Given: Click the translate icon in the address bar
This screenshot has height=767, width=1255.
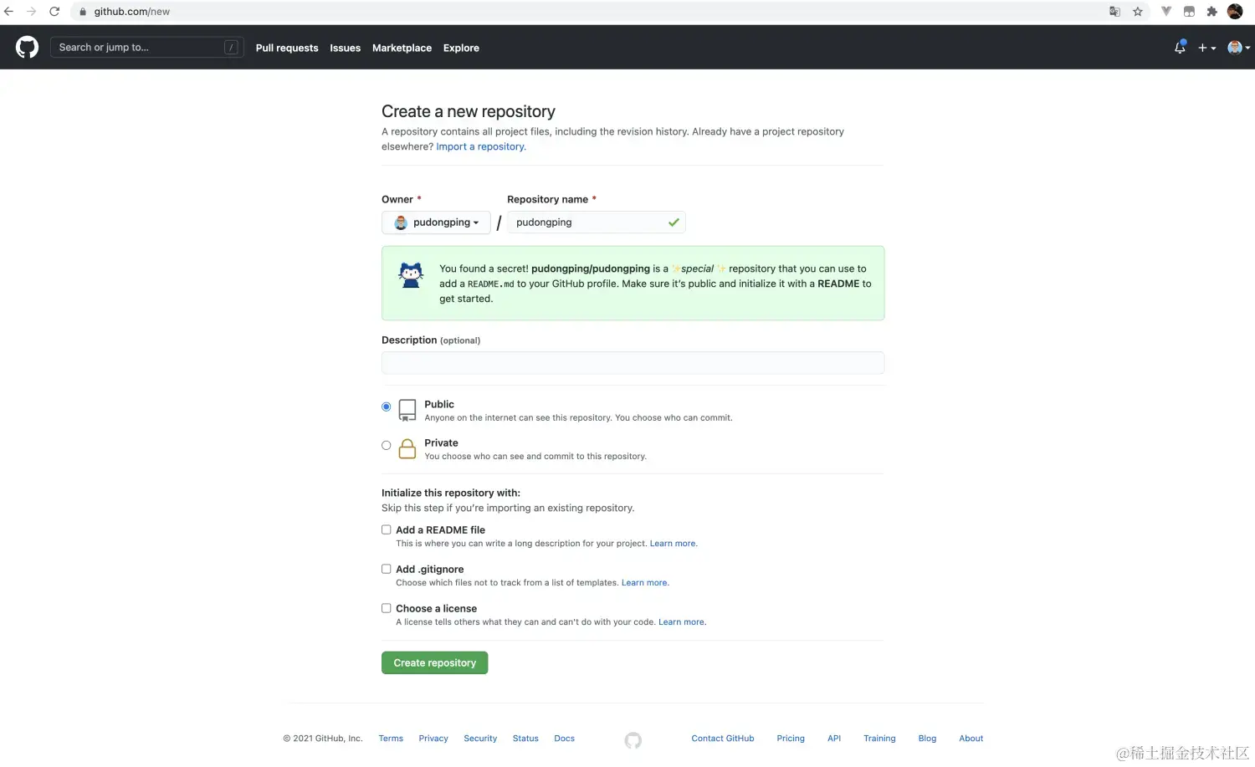Looking at the screenshot, I should (x=1115, y=12).
